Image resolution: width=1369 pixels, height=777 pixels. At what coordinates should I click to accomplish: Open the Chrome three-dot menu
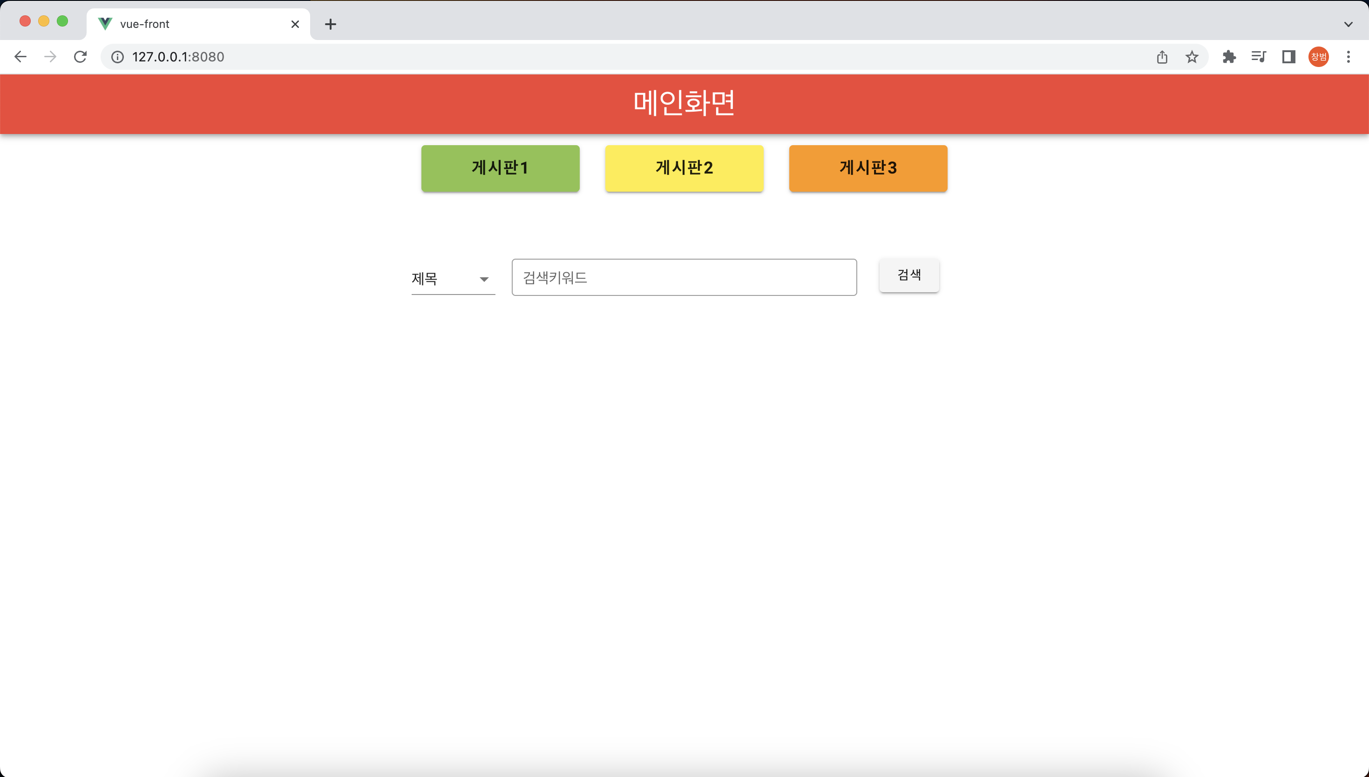click(1348, 57)
